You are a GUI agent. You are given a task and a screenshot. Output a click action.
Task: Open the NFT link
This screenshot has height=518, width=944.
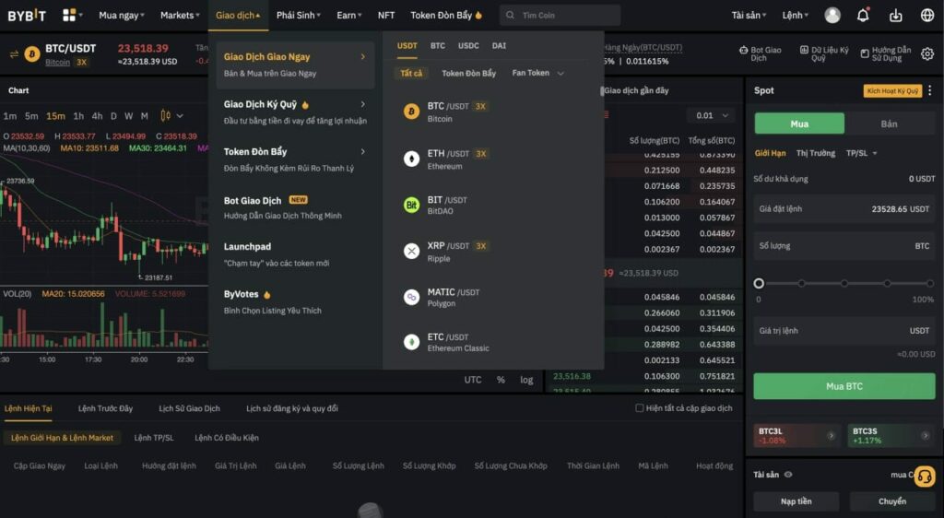coord(386,15)
